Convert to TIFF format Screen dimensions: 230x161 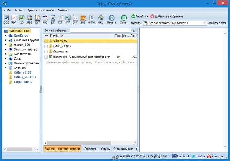37,19
